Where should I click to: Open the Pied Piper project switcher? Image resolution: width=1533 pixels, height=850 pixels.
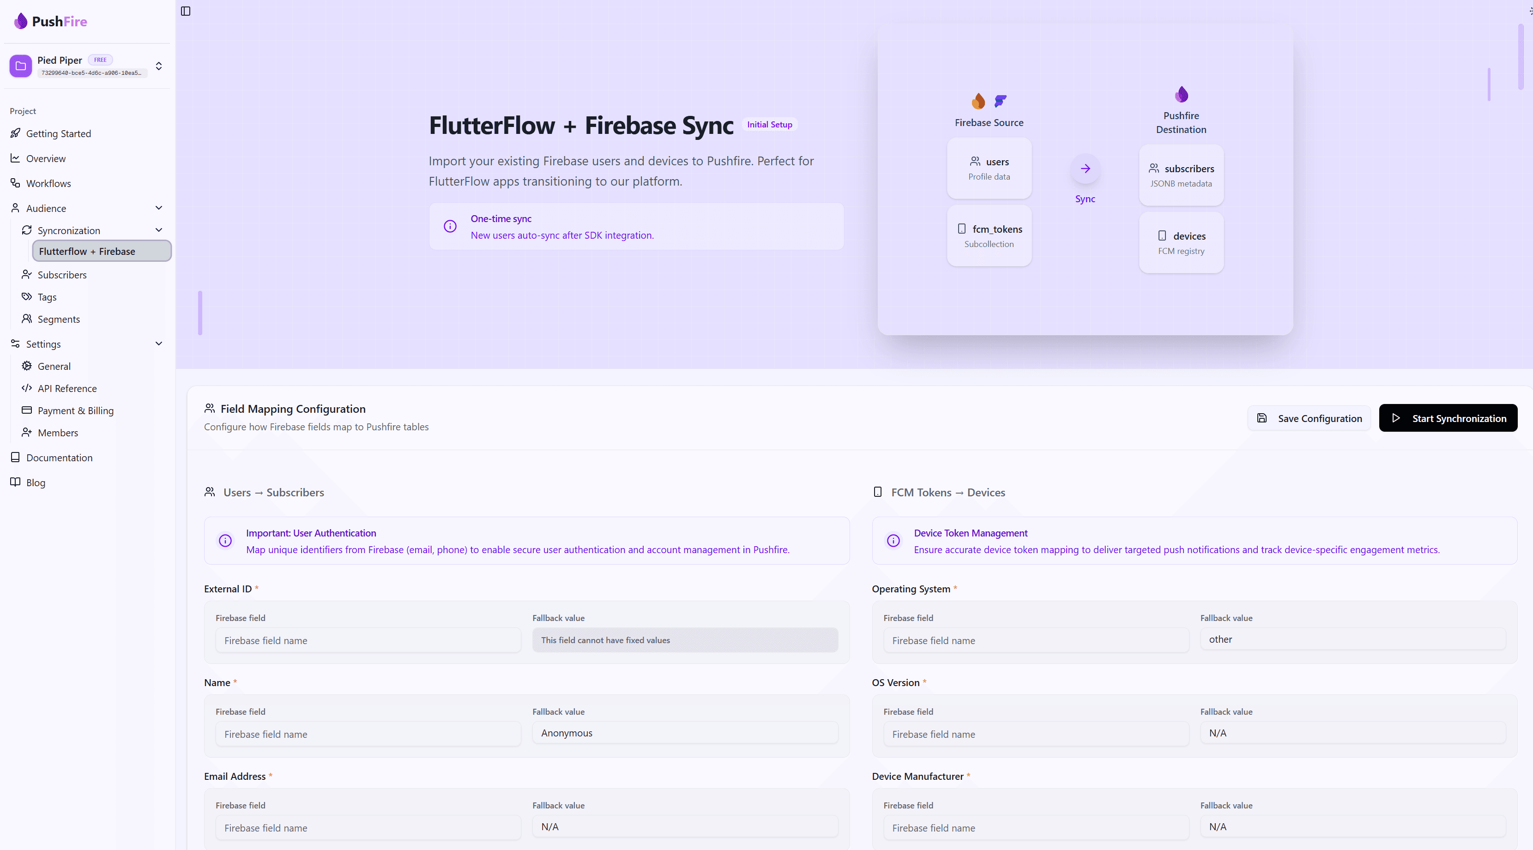(159, 66)
